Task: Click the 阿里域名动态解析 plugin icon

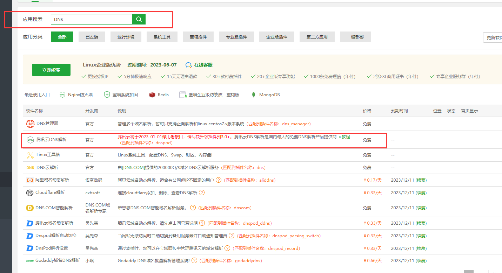Action: (30, 180)
